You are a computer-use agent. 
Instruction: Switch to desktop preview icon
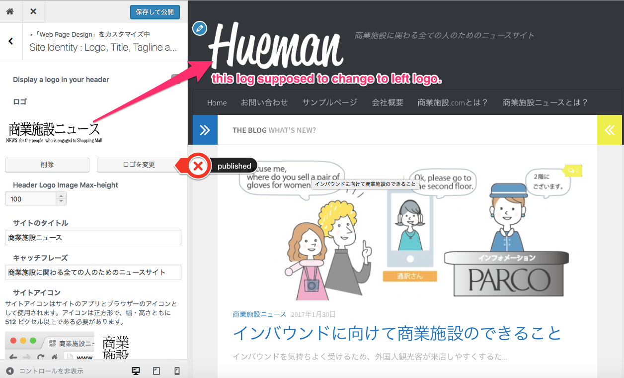(135, 371)
